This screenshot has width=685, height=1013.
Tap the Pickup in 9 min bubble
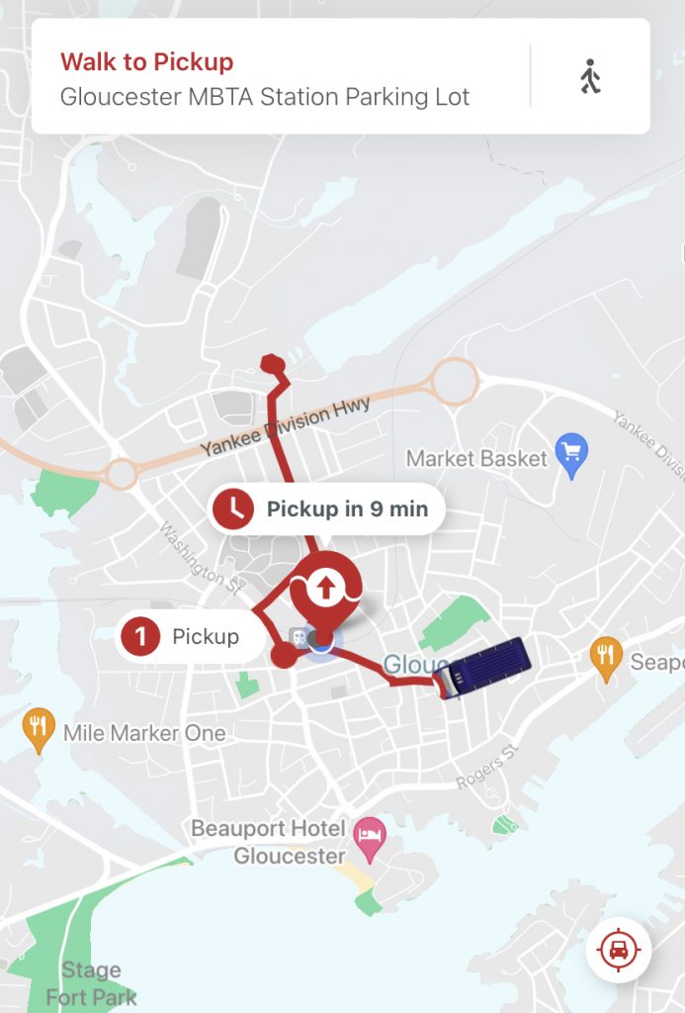326,509
